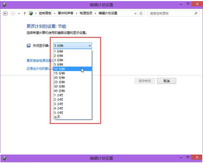
Task: Click the monitor icon beside 关闭显示器
Action: tap(29, 45)
